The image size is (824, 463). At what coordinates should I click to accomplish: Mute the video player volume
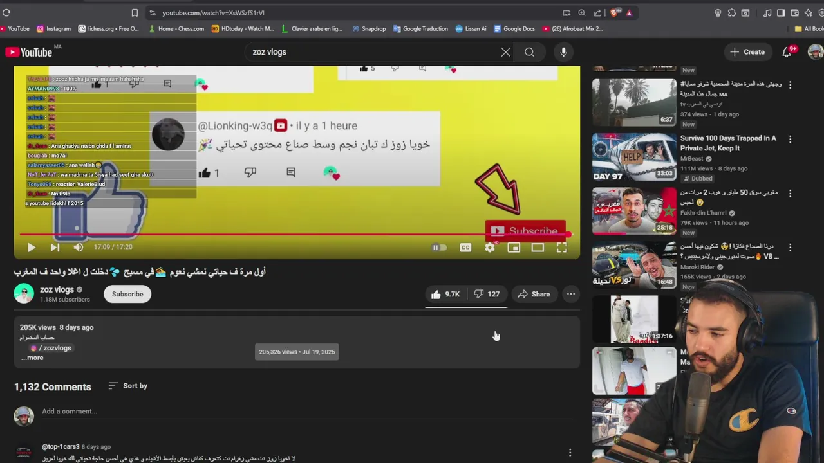(78, 247)
